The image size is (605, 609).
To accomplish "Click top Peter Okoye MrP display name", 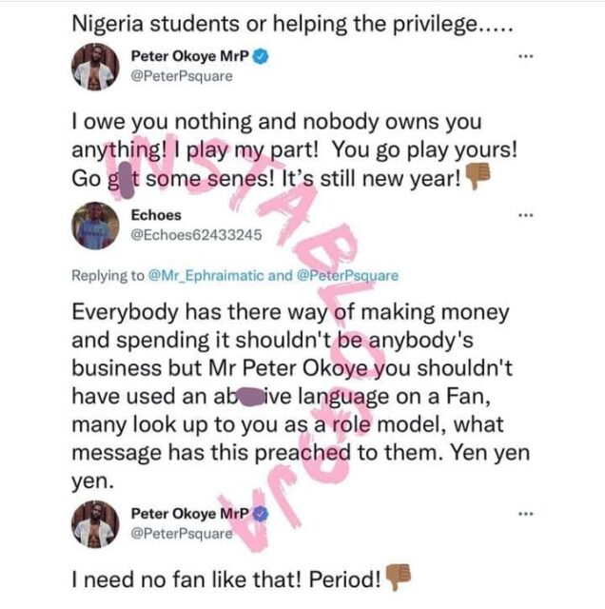I will (x=189, y=56).
